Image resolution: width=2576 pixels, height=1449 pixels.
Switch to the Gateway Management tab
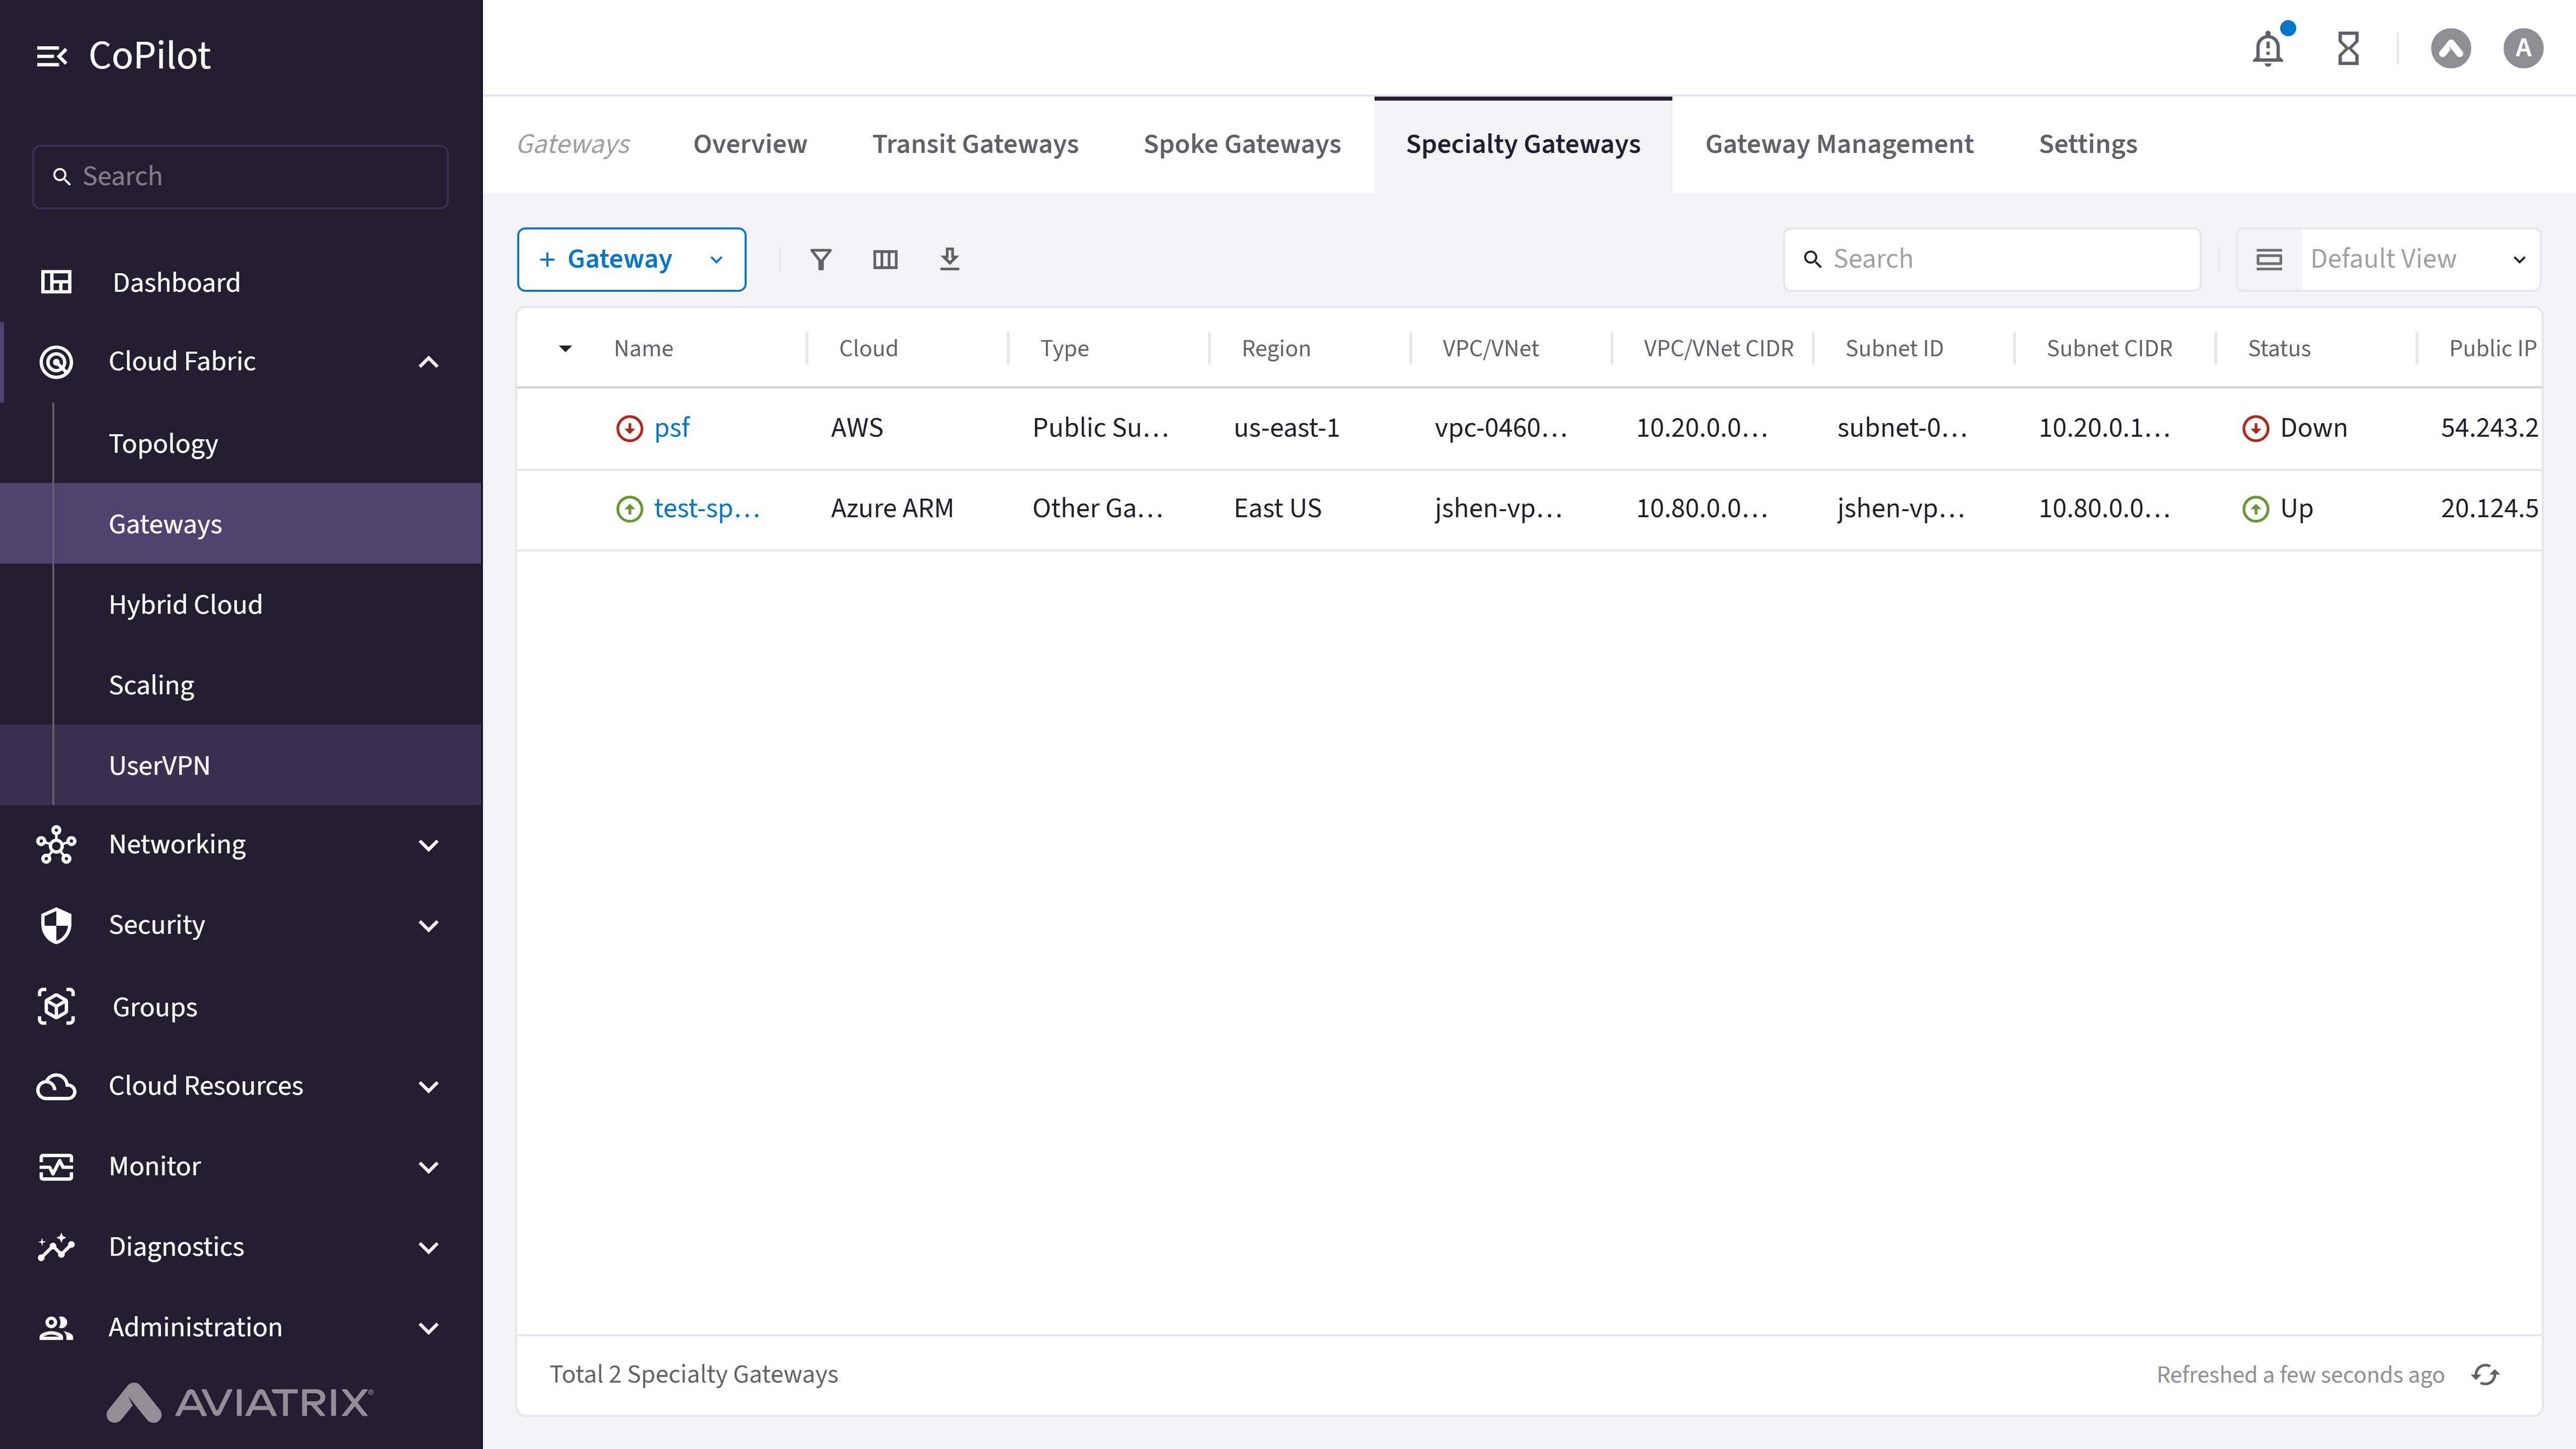point(1839,145)
